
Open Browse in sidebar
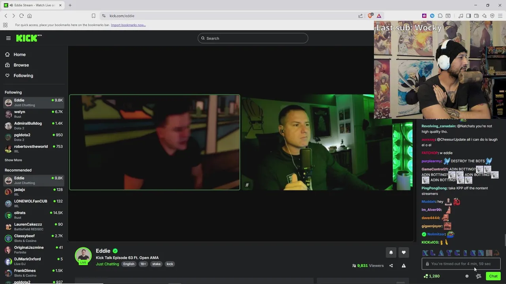[x=21, y=65]
